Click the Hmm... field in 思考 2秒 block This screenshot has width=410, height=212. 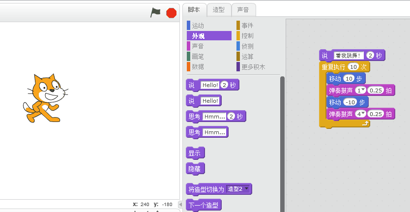point(214,117)
